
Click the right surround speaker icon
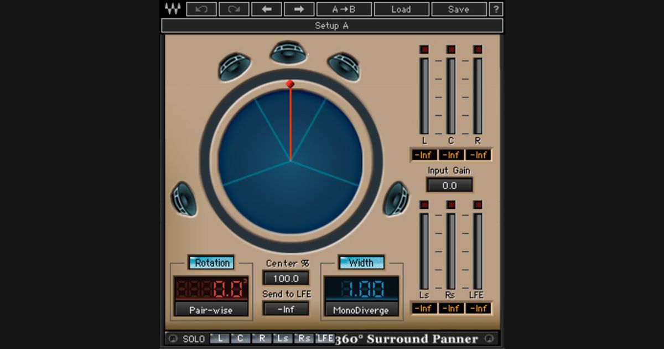click(396, 199)
